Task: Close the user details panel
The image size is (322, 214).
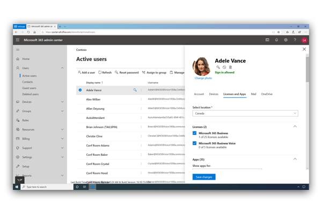Action: (304, 49)
